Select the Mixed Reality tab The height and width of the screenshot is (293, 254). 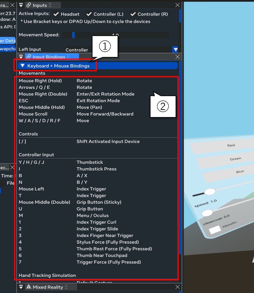[48, 287]
